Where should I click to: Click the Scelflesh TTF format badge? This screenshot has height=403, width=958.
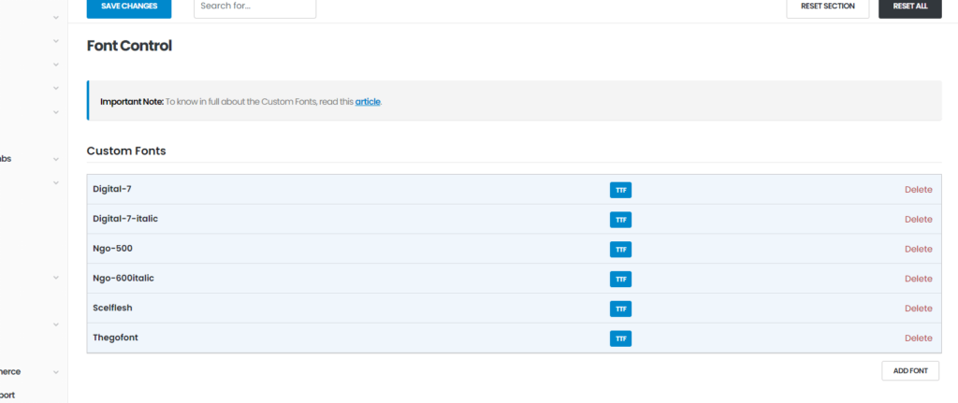(620, 309)
